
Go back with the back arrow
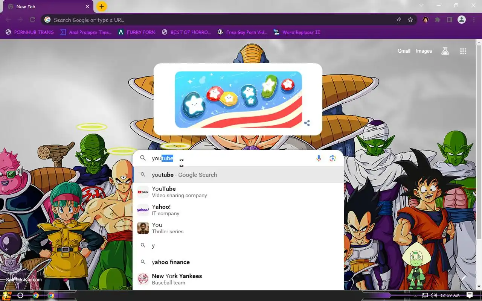click(8, 20)
